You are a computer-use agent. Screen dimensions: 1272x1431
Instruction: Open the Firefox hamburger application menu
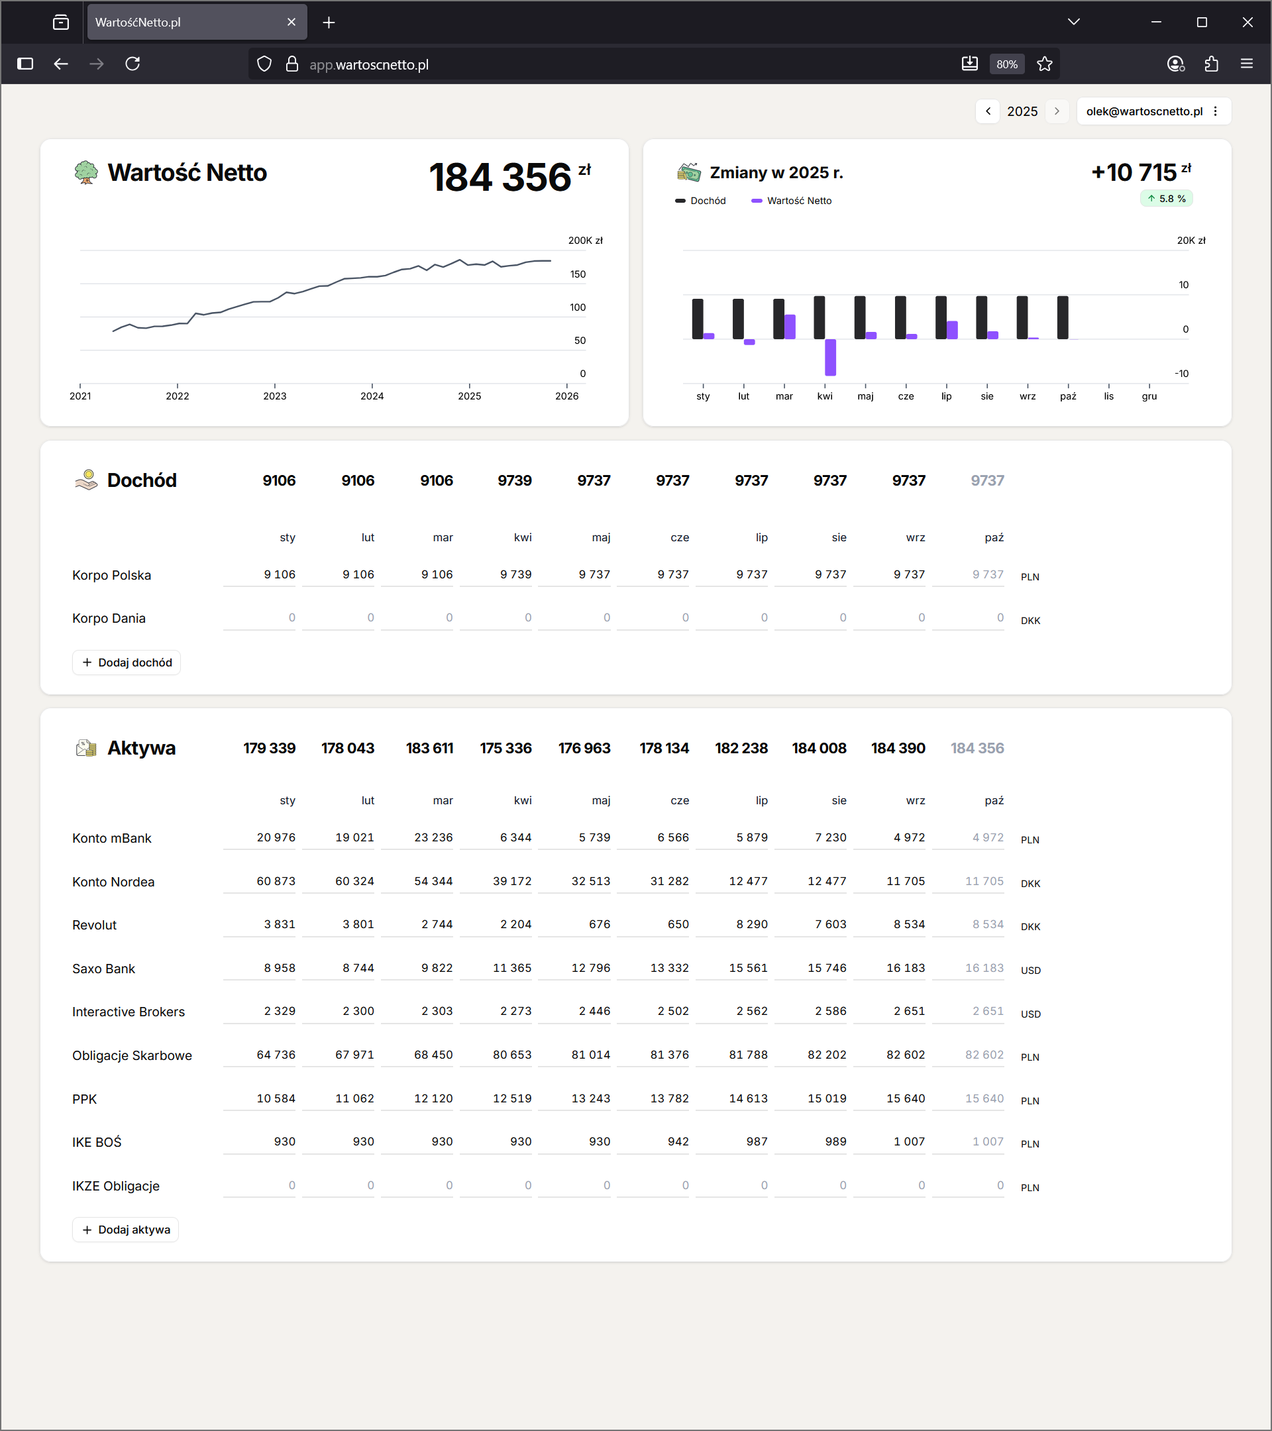1247,64
